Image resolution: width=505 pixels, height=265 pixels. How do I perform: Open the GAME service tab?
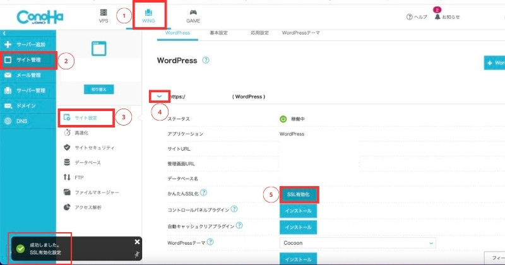click(x=193, y=16)
